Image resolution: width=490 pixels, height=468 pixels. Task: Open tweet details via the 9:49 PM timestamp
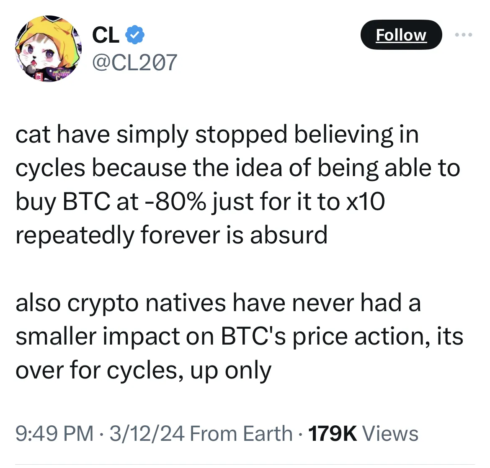(x=54, y=433)
